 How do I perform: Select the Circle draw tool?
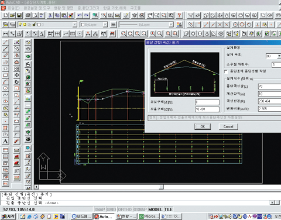(x=5, y=88)
